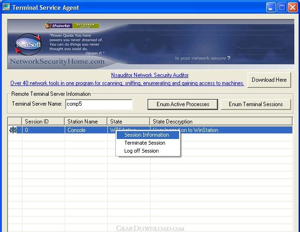Minimize the Terminal Service Agent window

click(x=271, y=8)
